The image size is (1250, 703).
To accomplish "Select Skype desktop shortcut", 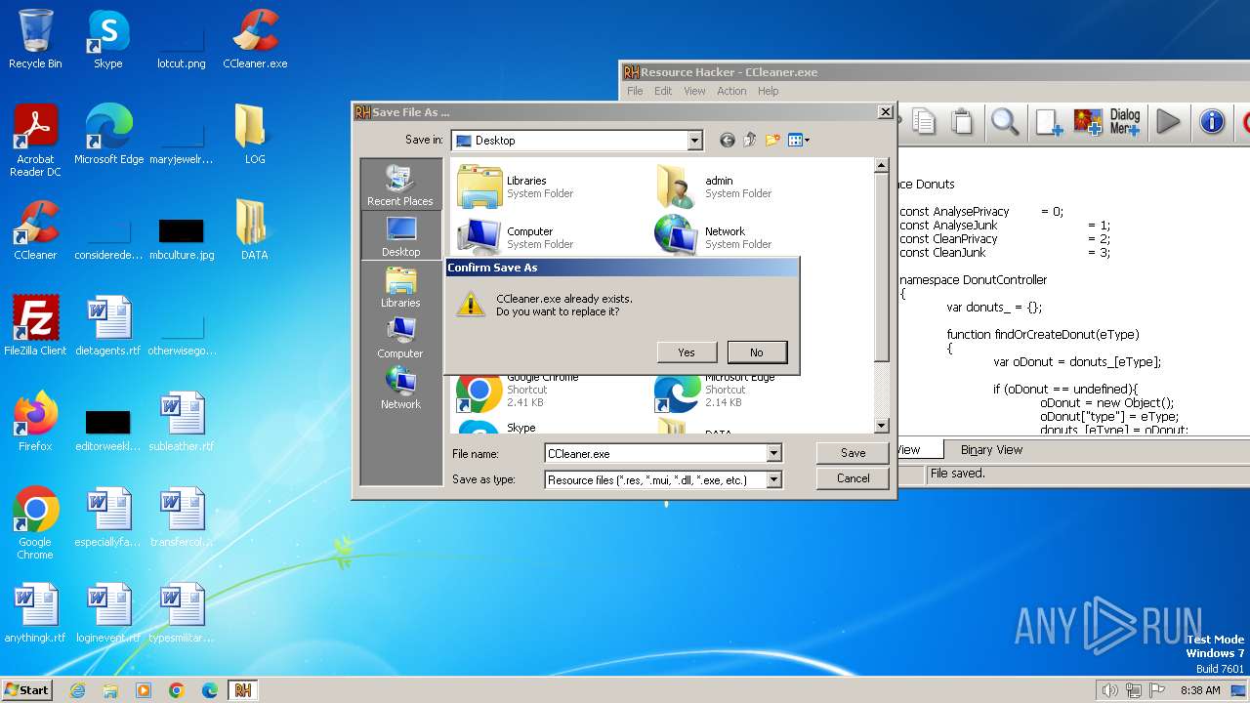I will coord(107,40).
